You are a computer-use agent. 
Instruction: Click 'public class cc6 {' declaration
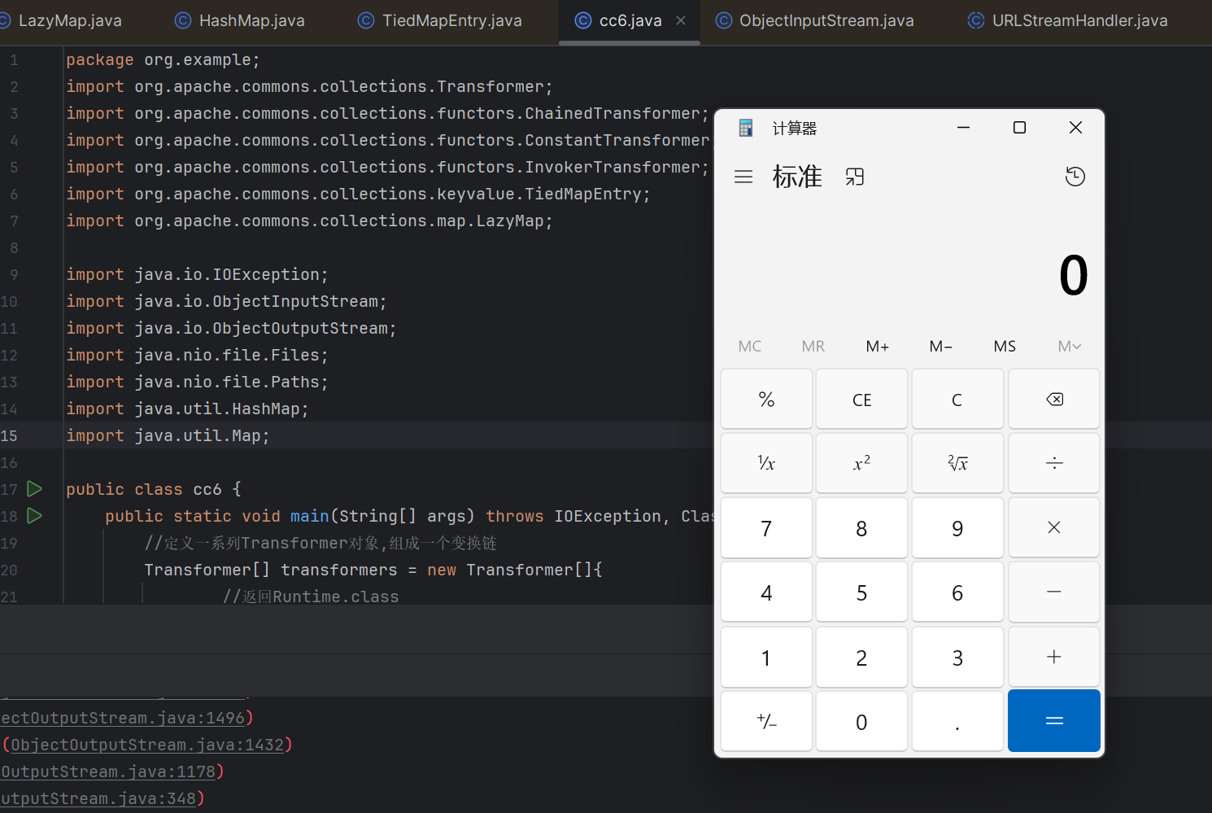pos(154,490)
